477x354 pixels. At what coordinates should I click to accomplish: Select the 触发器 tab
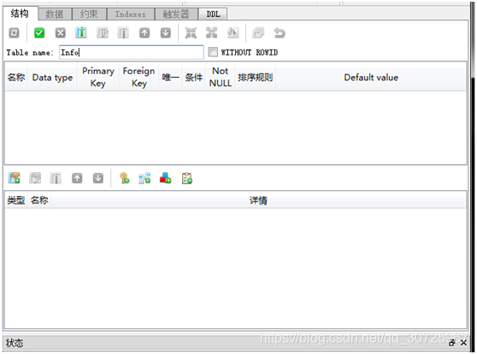[176, 14]
